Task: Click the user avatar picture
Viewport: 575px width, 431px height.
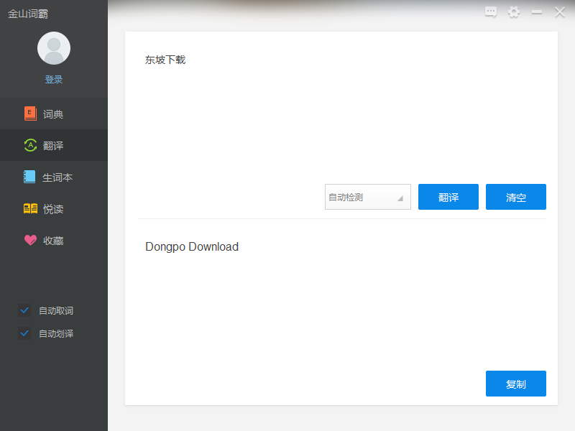Action: 54,48
